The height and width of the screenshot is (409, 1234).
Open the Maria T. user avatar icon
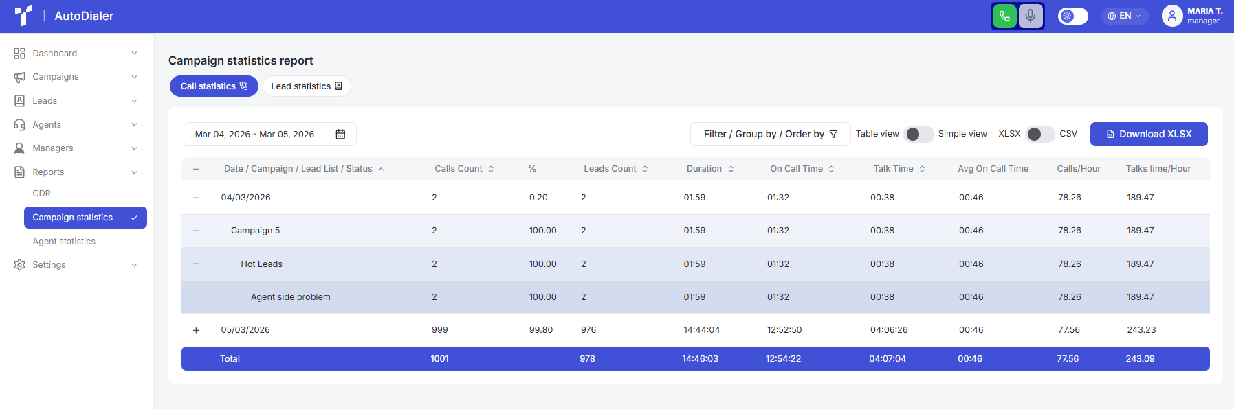(1171, 16)
